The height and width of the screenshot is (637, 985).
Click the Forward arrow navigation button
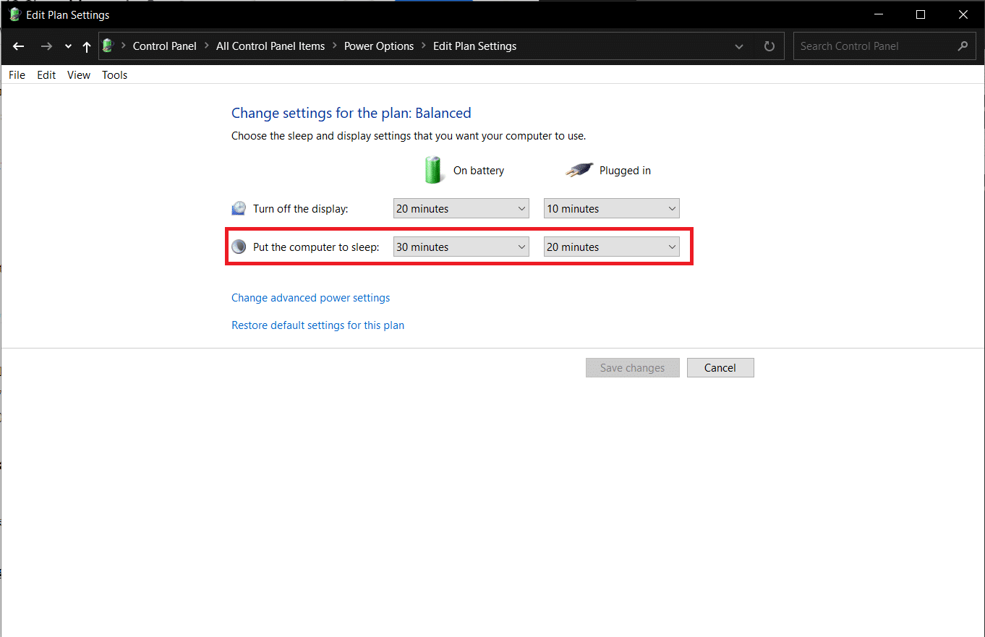[x=46, y=46]
